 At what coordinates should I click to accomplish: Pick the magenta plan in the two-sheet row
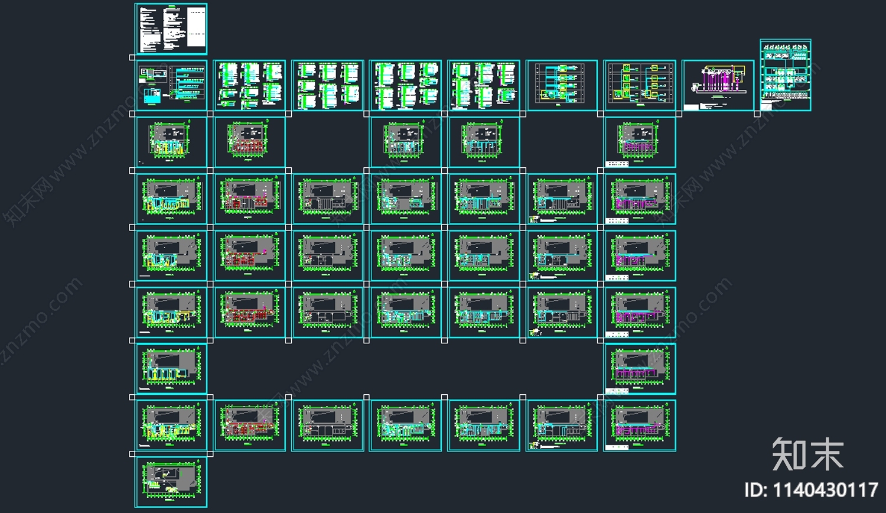click(640, 369)
